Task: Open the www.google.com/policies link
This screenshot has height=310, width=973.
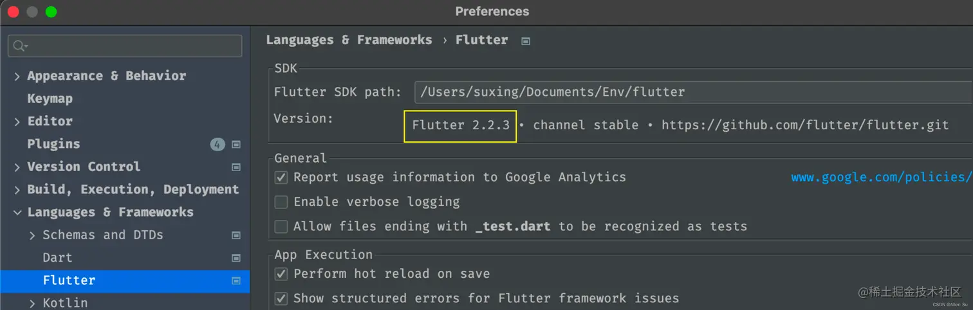Action: point(881,178)
